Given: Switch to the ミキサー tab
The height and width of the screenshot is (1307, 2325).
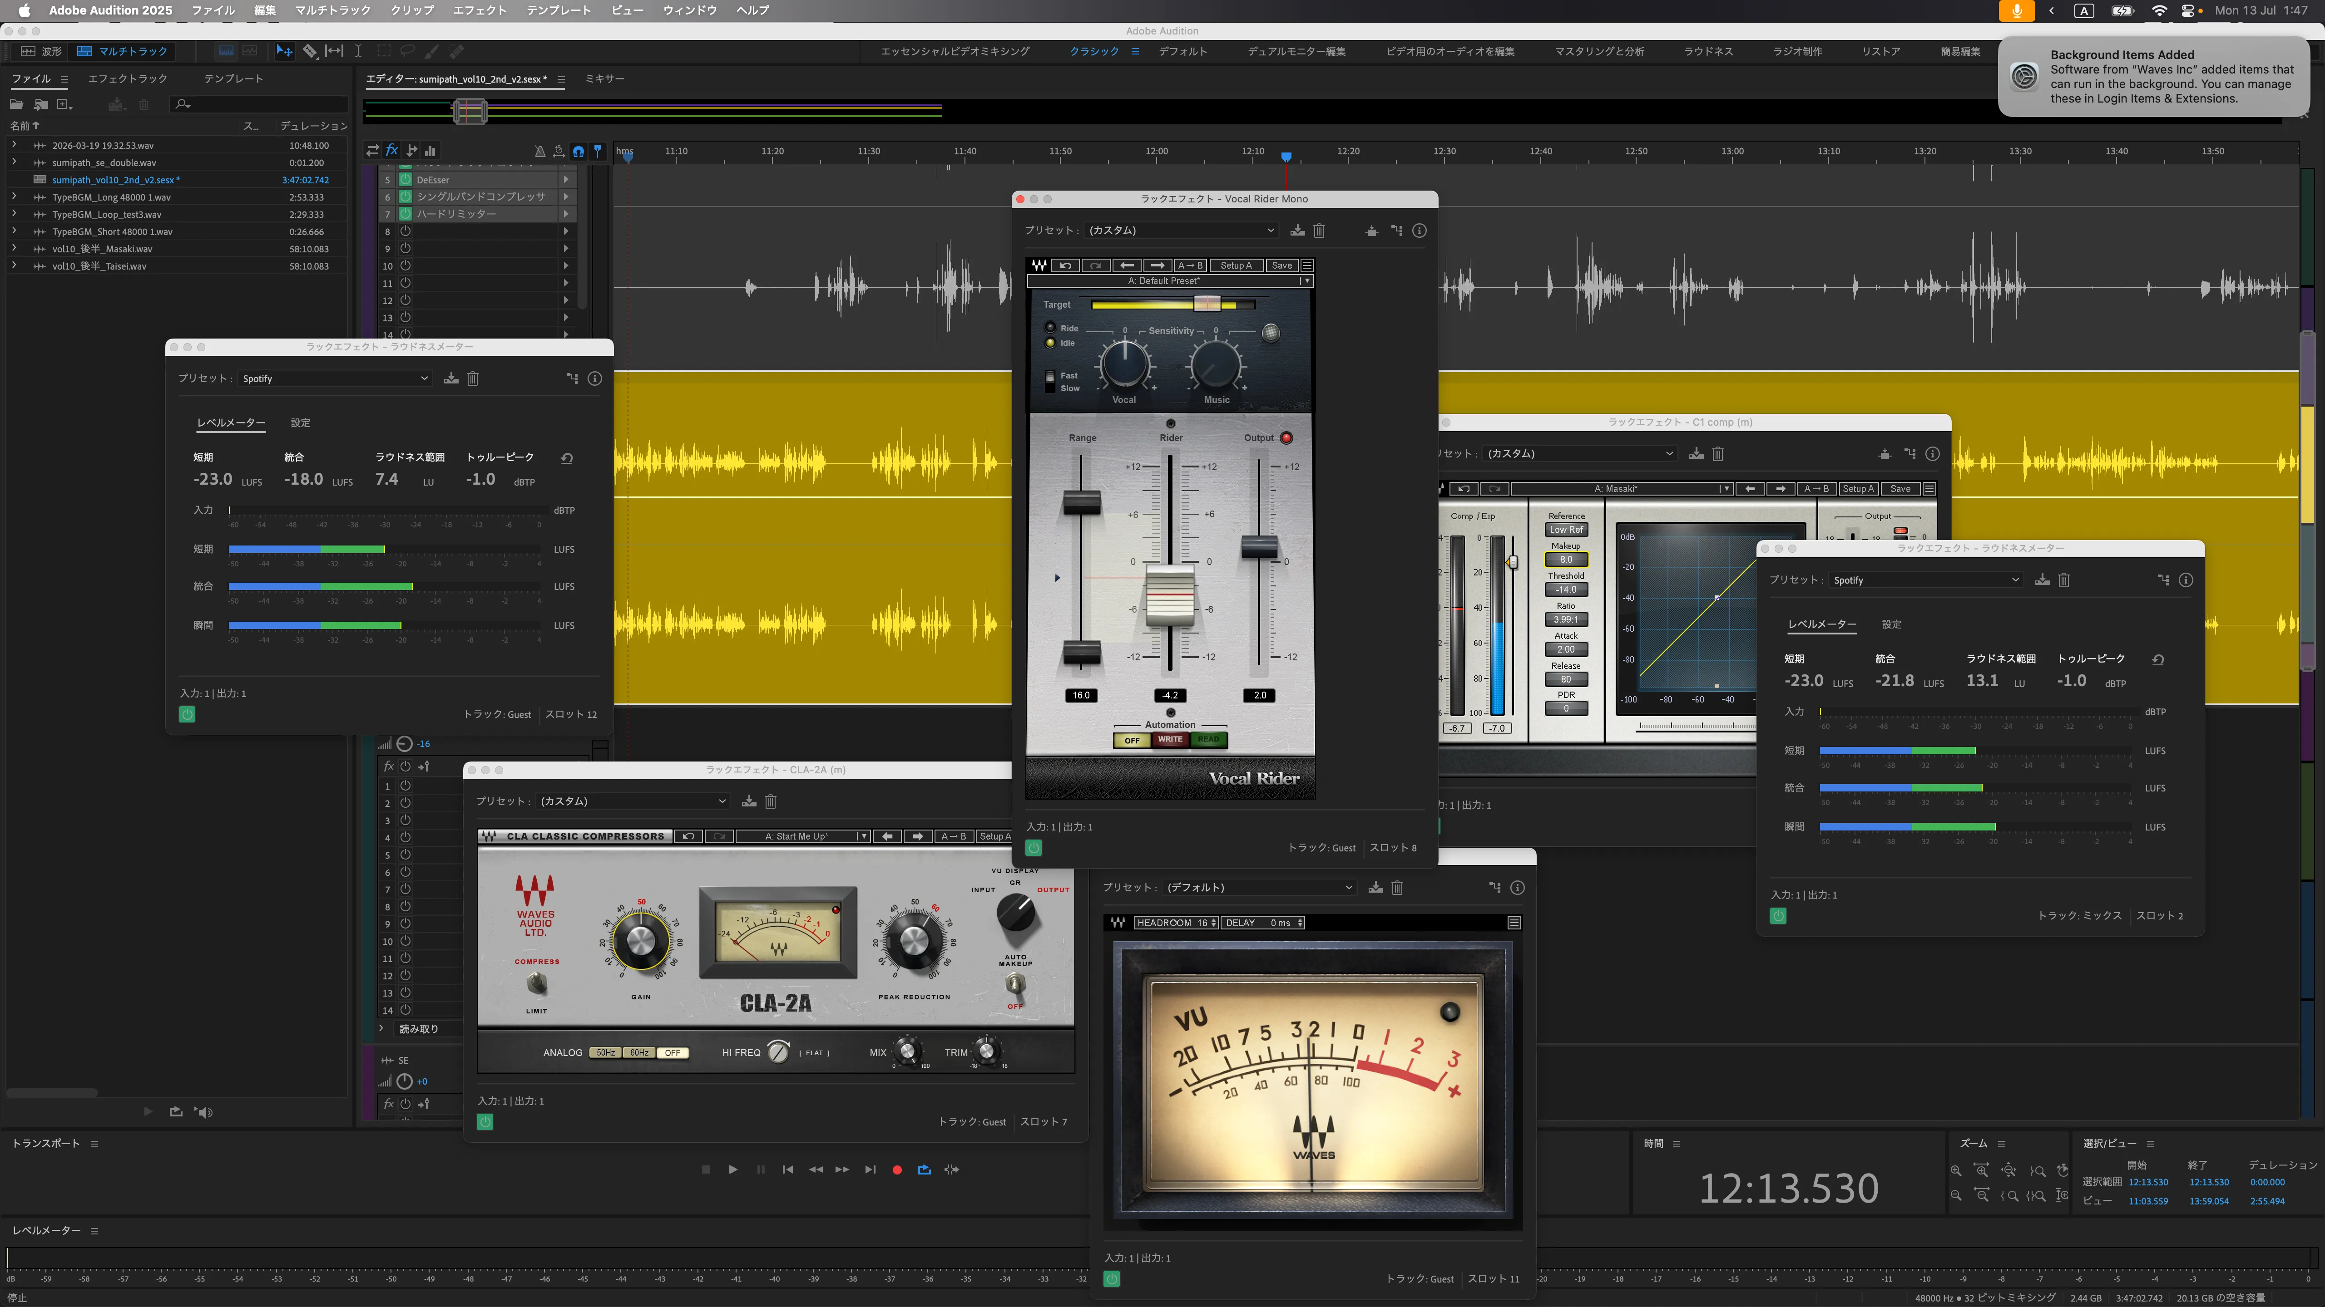Looking at the screenshot, I should (605, 79).
